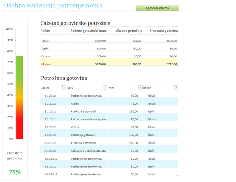Viewport: 236px width, 182px height.
Task: Select Ostalo account in the 10.5.2012 row
Action: (x=152, y=174)
